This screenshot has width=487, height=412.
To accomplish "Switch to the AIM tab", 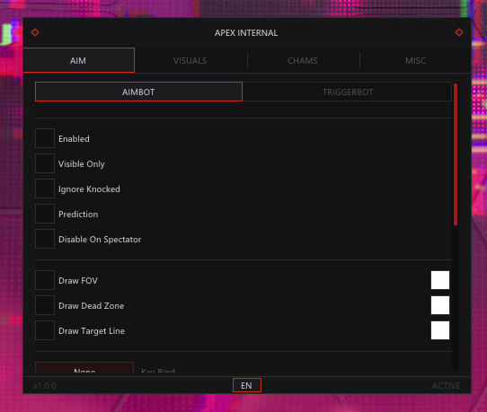I will point(78,60).
